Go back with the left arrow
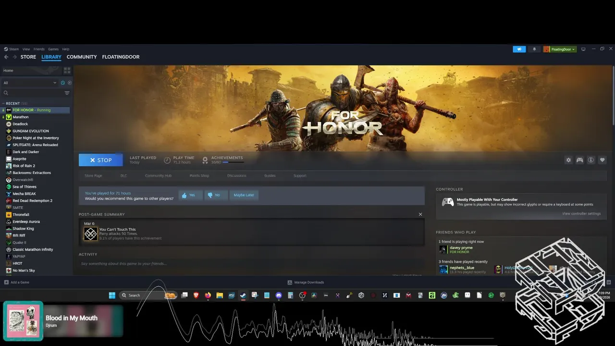 coord(6,57)
